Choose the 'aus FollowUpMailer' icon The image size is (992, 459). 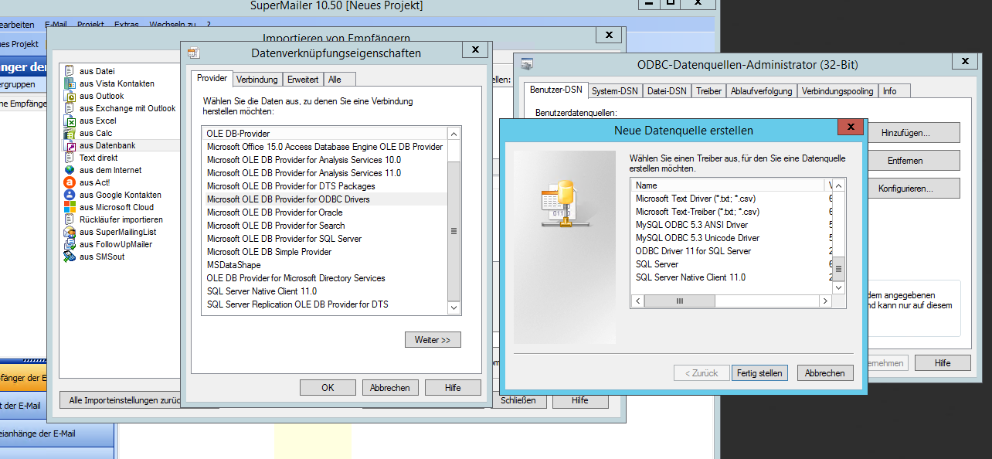click(x=70, y=244)
